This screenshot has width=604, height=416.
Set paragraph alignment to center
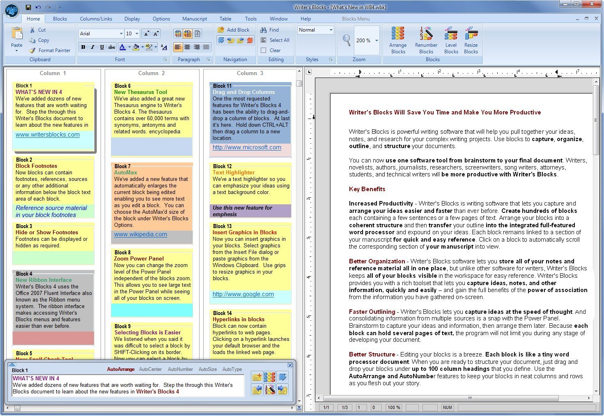187,47
